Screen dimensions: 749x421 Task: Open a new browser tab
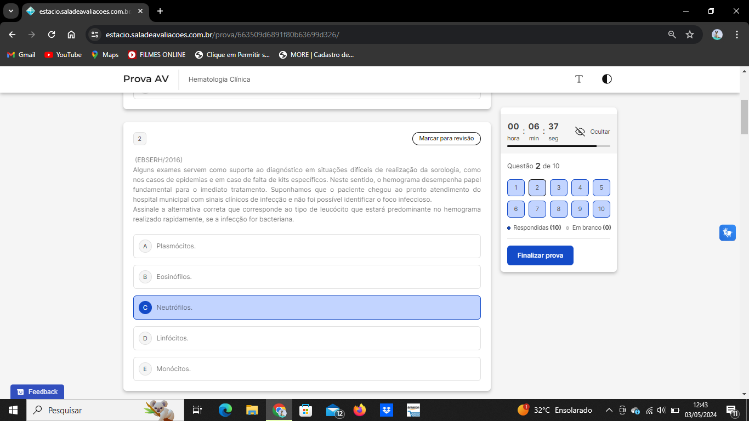(x=160, y=11)
